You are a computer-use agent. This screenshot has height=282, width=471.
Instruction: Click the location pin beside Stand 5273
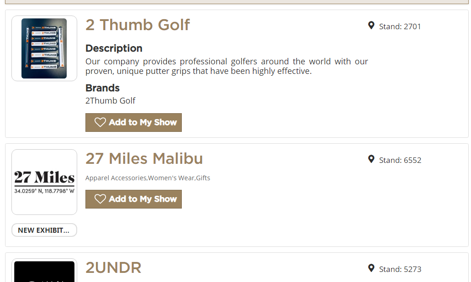pos(371,268)
